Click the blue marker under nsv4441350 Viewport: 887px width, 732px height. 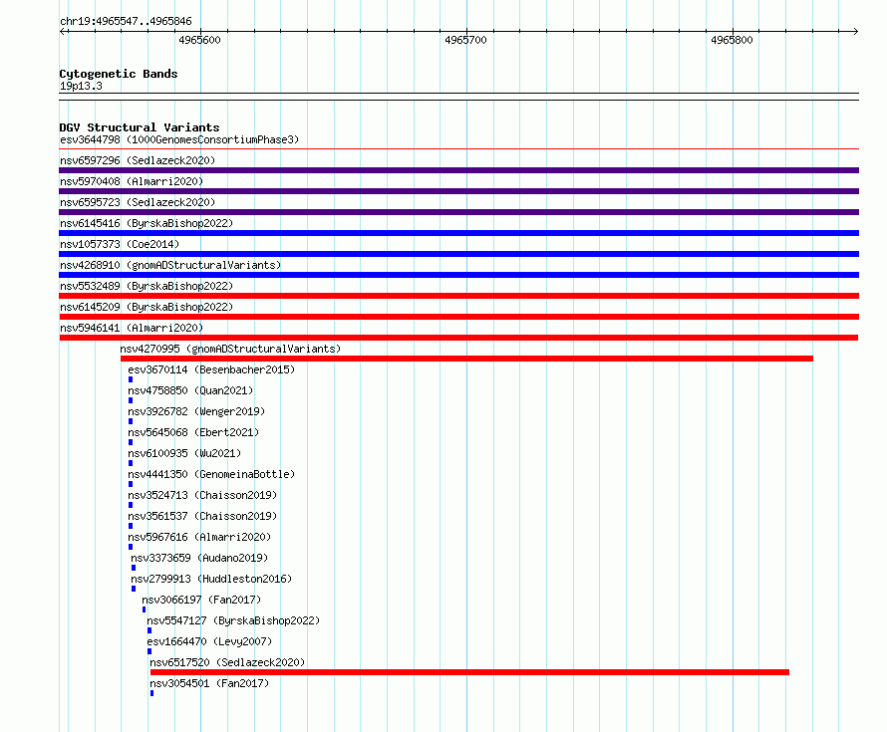(131, 484)
